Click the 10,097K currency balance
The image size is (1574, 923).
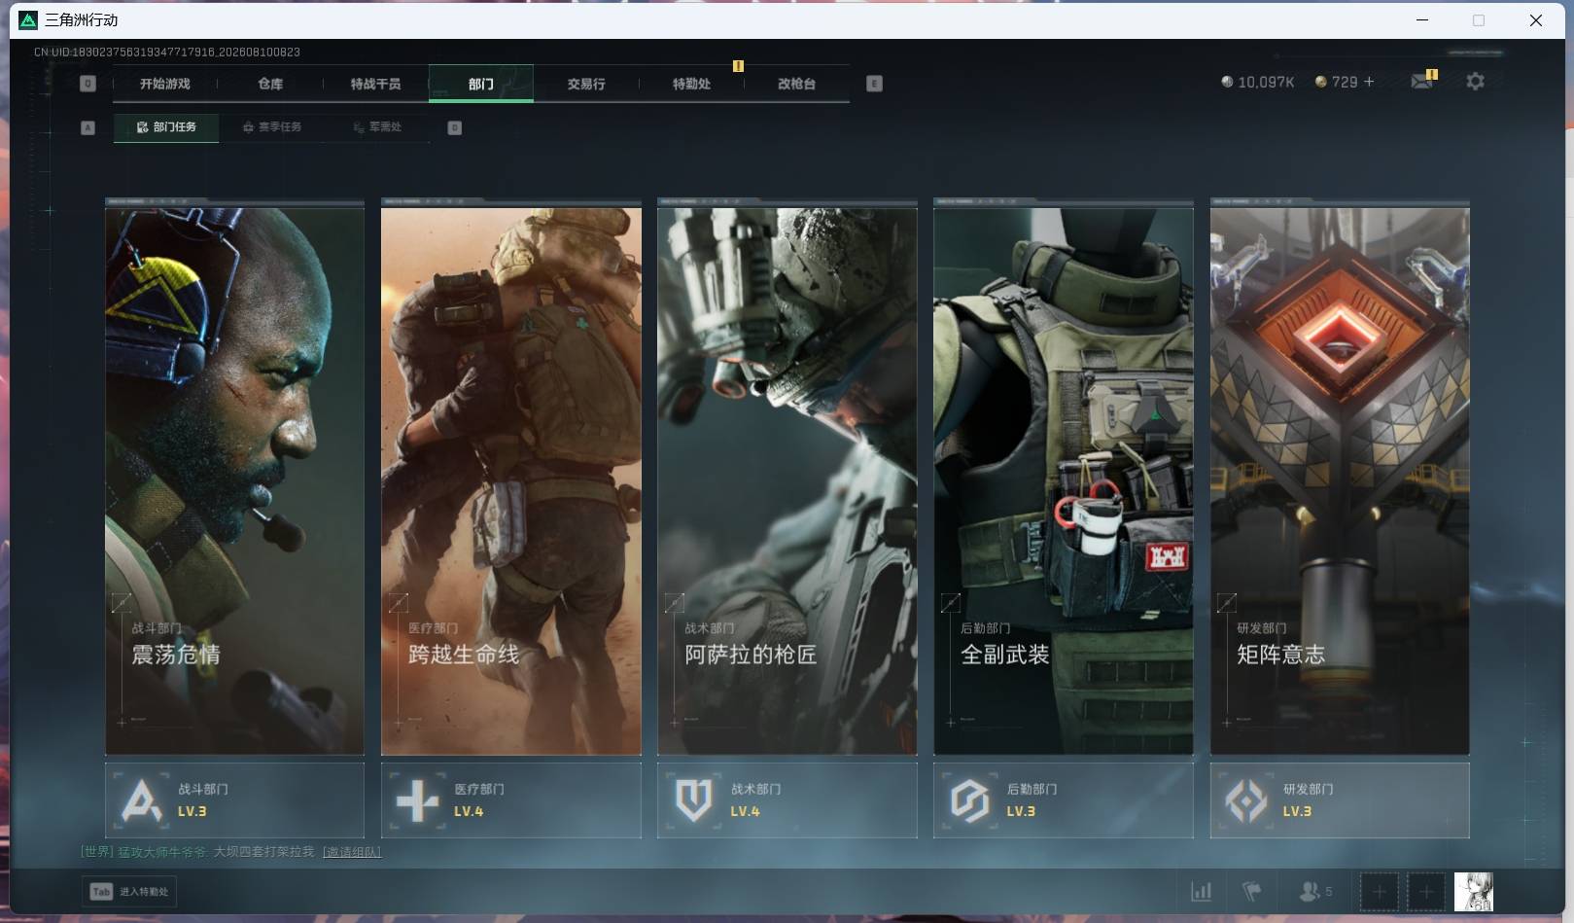click(1266, 83)
